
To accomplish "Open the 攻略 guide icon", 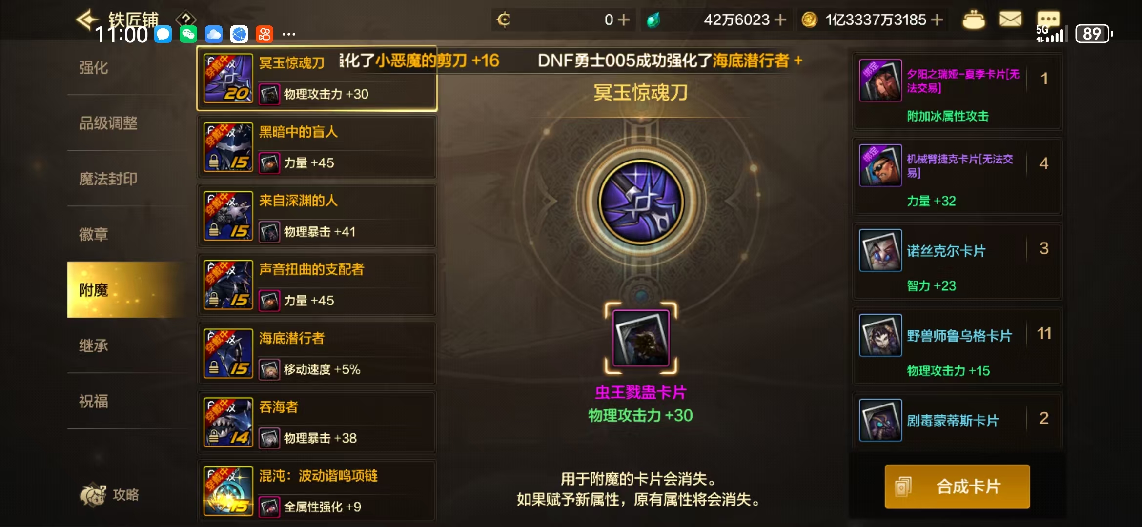I will pos(110,495).
